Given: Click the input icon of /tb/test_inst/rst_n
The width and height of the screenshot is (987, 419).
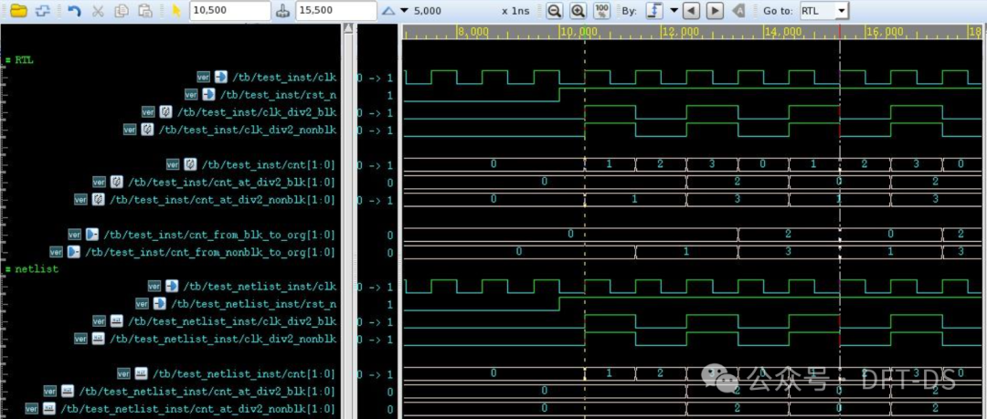Looking at the screenshot, I should [x=208, y=95].
